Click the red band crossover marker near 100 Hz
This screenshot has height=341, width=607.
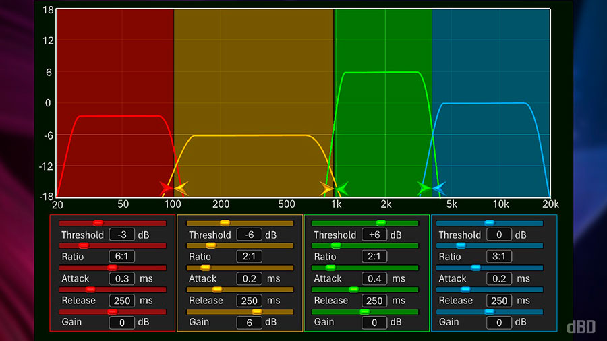166,188
